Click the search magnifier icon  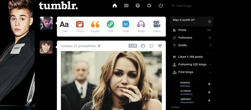pyautogui.click(x=173, y=6)
